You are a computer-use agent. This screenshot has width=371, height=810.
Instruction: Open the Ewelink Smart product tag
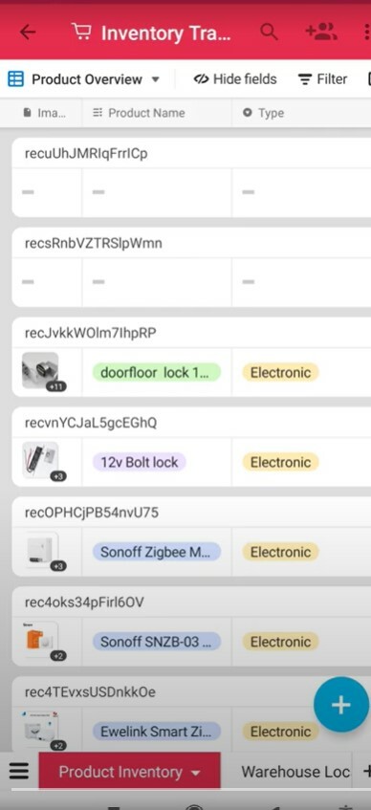tap(157, 732)
